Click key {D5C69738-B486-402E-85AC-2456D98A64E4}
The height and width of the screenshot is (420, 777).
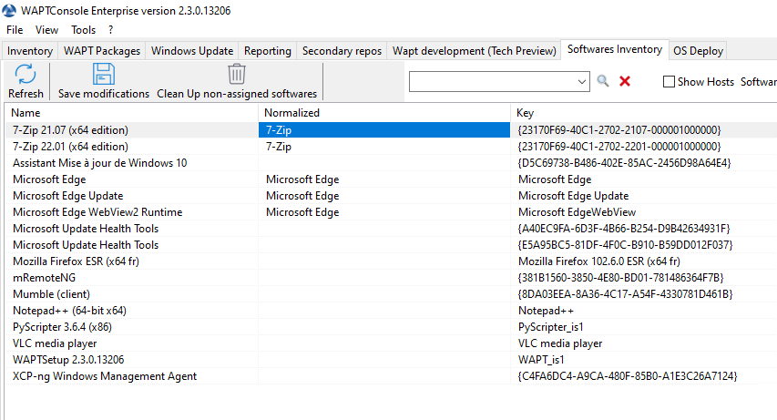pos(624,163)
